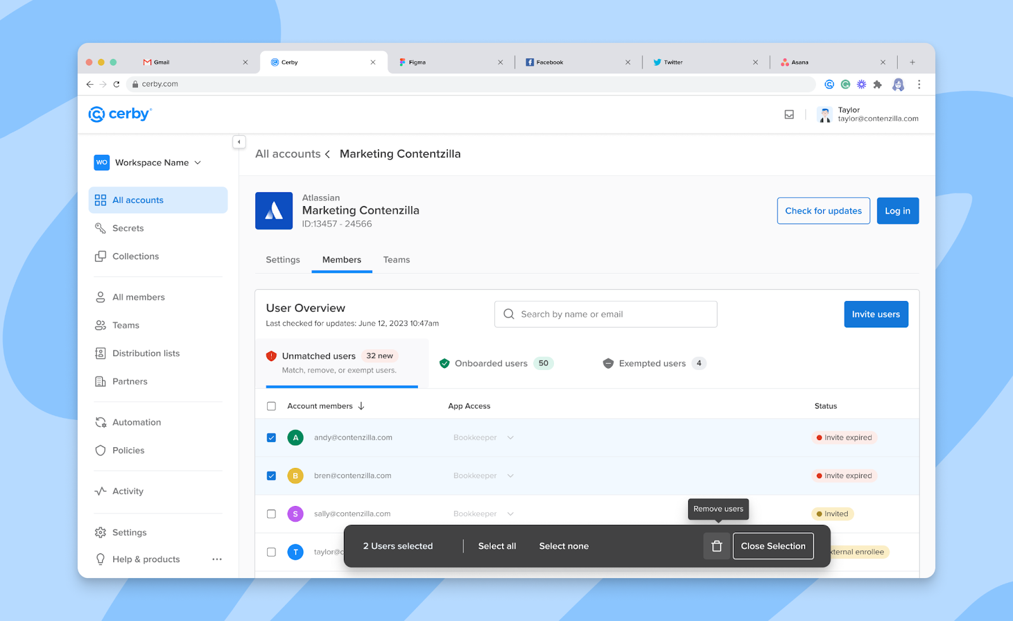Select the Onboarded users tab
Image resolution: width=1013 pixels, height=621 pixels.
[x=496, y=363]
